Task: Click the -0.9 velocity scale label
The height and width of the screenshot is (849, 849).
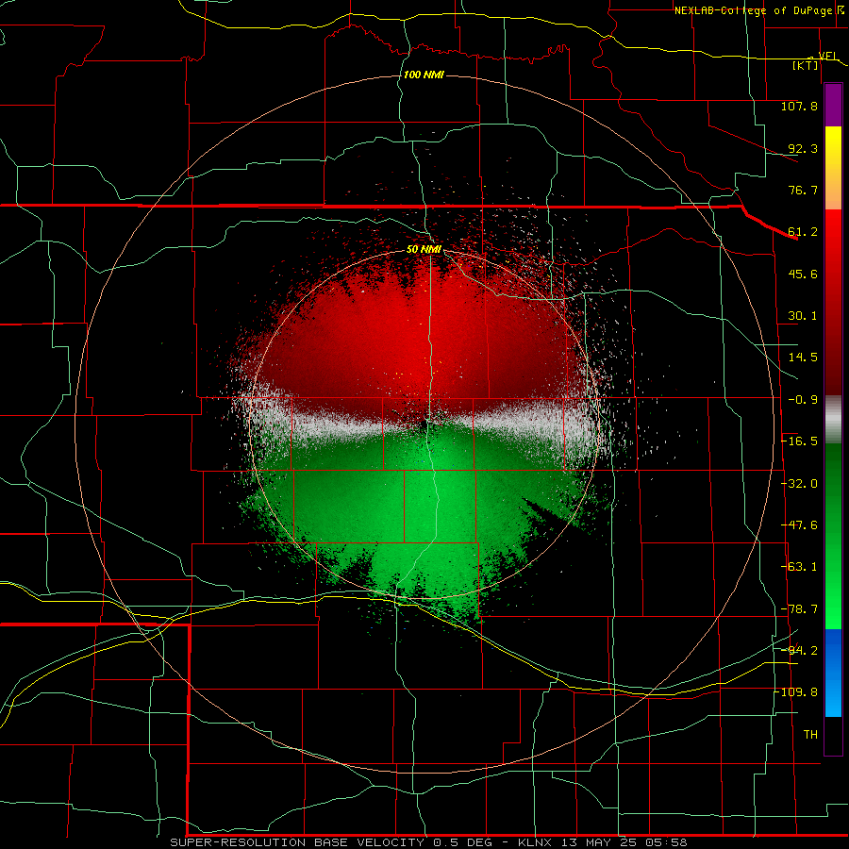Action: pos(803,400)
